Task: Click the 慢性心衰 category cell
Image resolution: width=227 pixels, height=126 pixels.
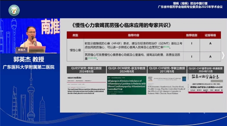Action: coord(75,50)
